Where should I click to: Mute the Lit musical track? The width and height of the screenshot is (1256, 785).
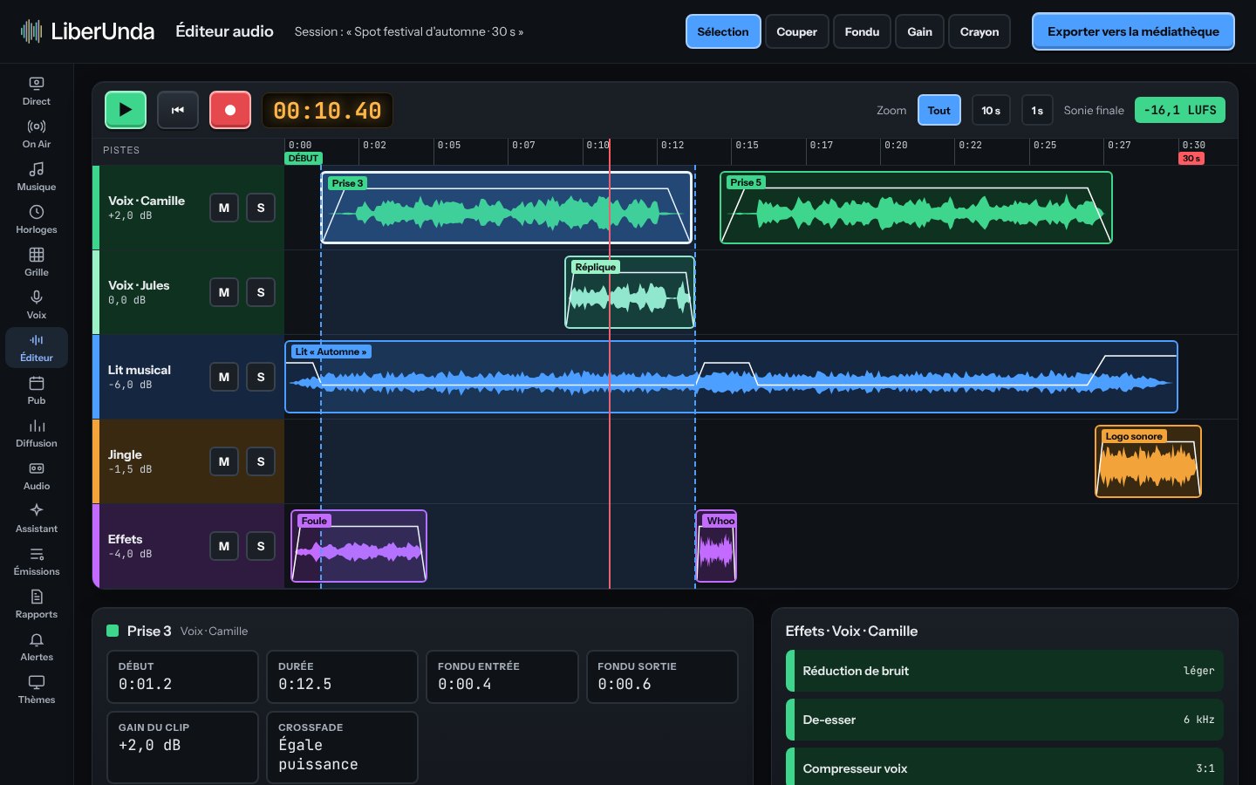[224, 377]
